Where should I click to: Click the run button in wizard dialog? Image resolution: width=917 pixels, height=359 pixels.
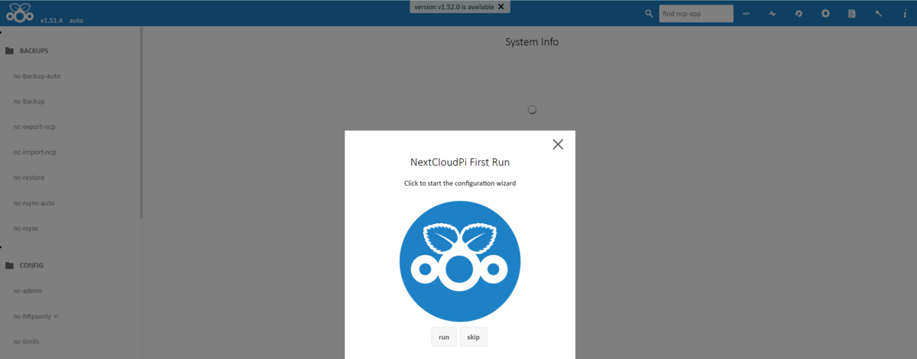click(x=444, y=337)
